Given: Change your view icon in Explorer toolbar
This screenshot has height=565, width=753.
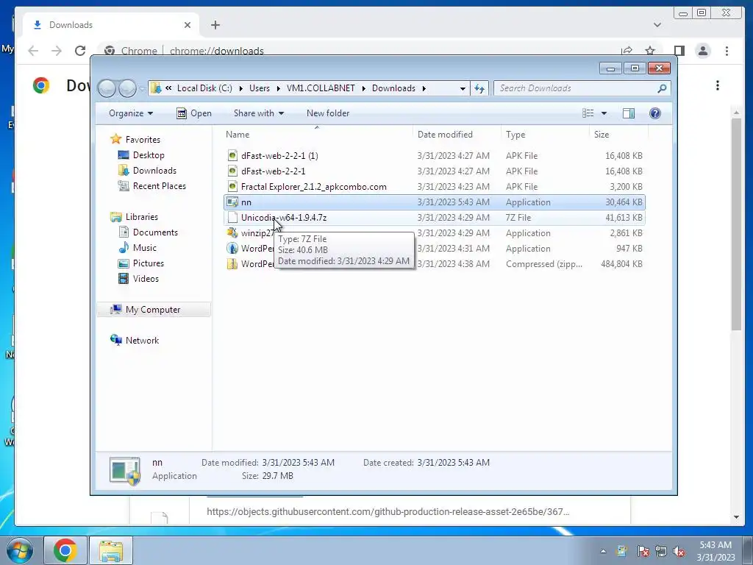Looking at the screenshot, I should [588, 113].
